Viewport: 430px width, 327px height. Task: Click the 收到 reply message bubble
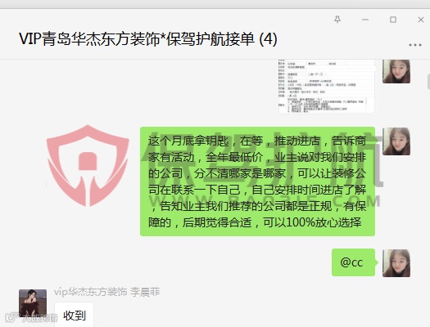coord(74,315)
